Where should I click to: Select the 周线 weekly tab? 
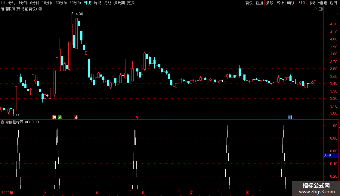[97, 3]
